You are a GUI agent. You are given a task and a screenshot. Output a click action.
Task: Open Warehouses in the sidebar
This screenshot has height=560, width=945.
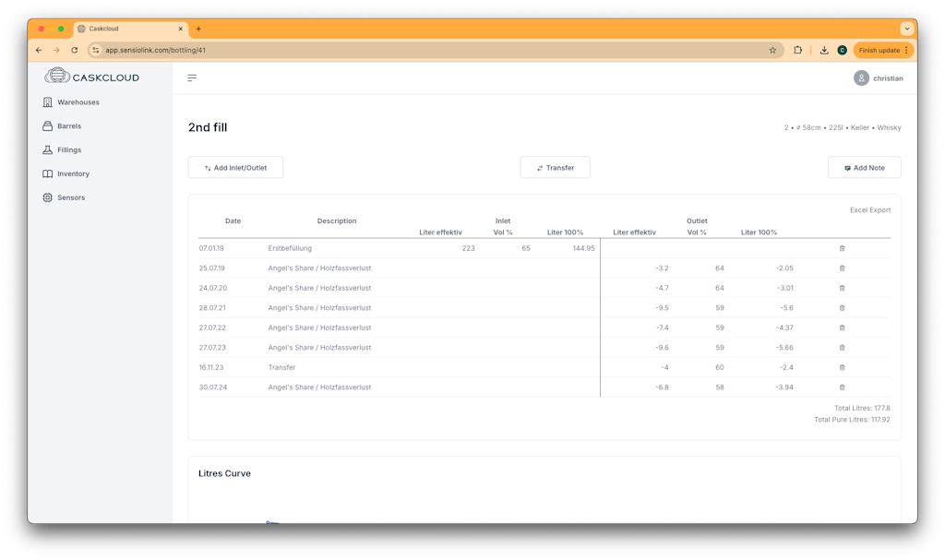click(x=78, y=102)
